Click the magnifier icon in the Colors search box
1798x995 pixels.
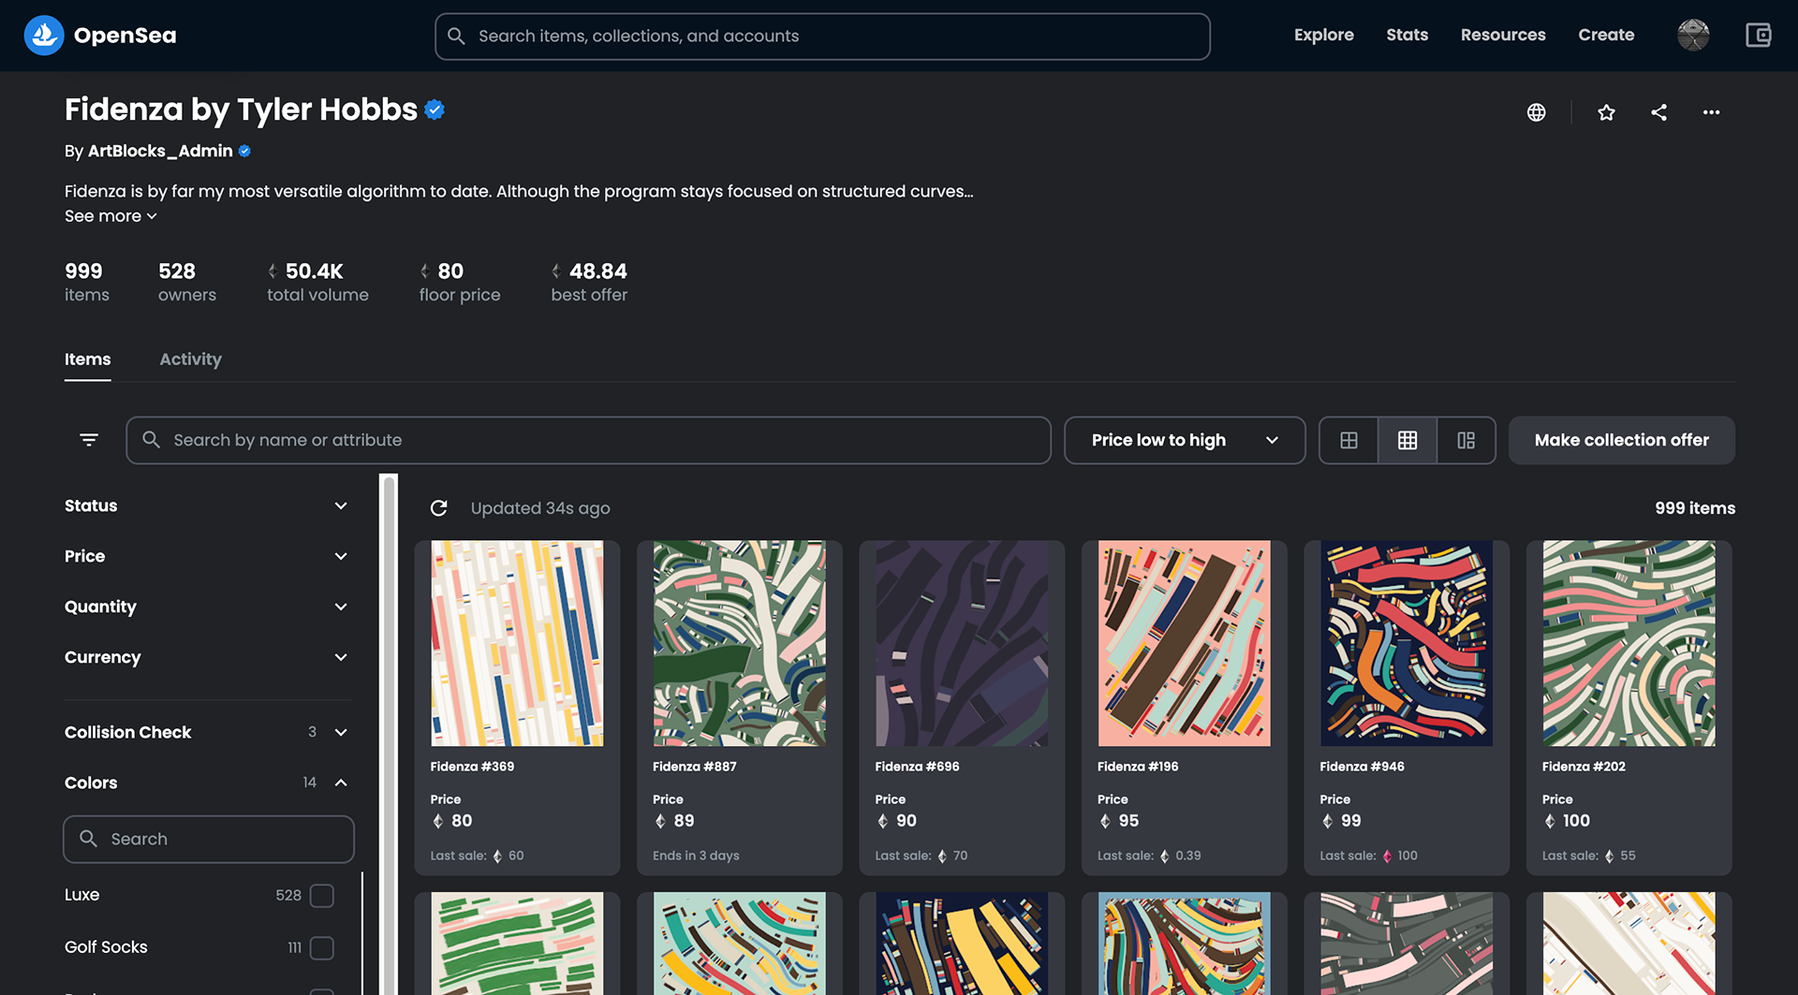[x=88, y=839]
